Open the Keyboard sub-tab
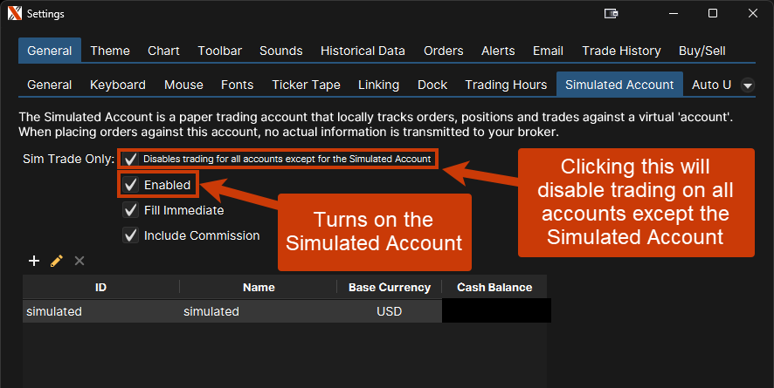This screenshot has width=774, height=388. coord(118,85)
